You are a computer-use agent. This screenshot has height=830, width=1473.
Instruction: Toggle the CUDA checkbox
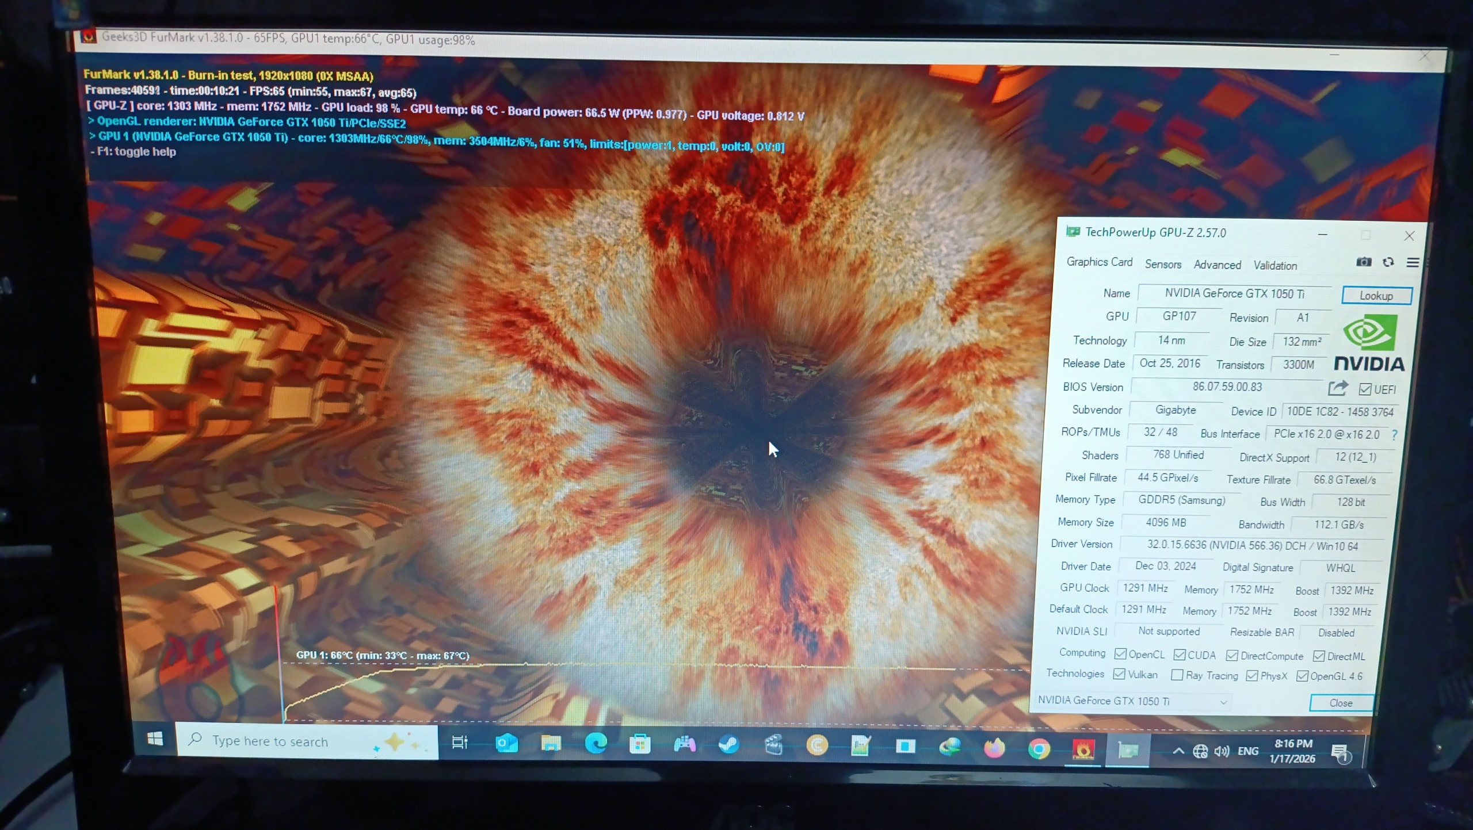point(1180,655)
